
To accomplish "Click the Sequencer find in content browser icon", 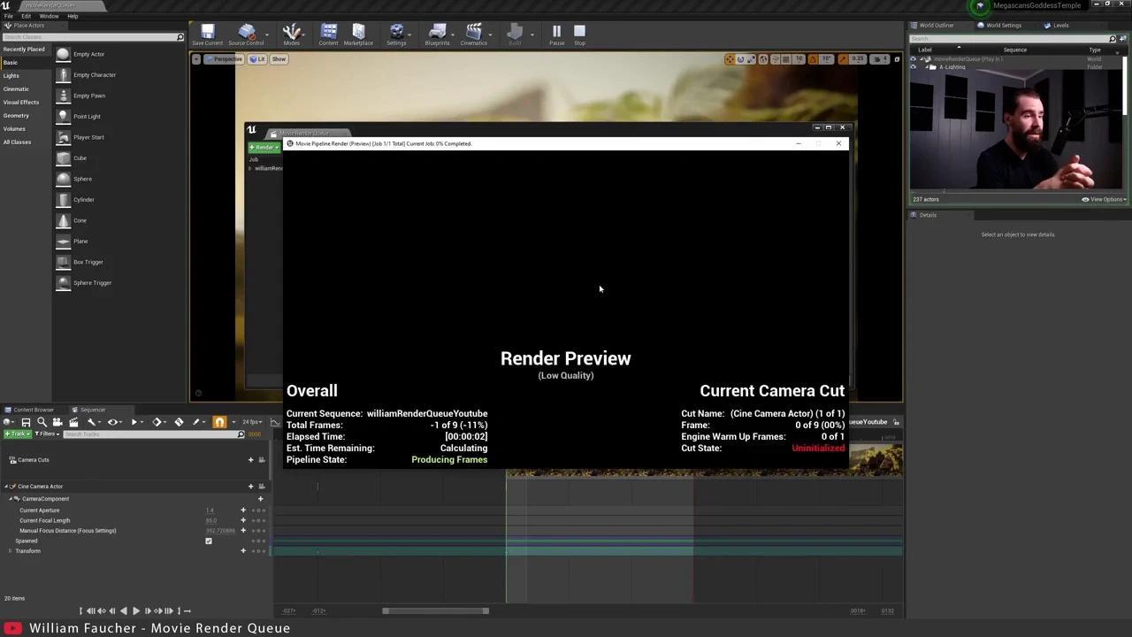I will pos(42,422).
